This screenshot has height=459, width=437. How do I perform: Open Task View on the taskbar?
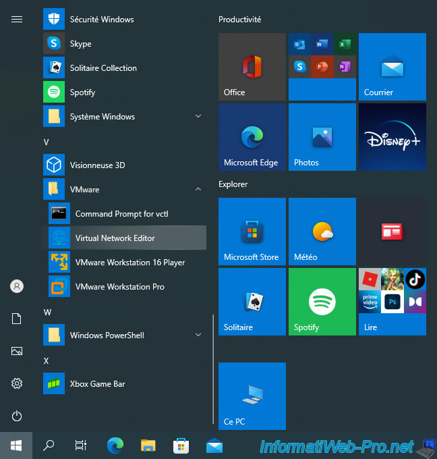tap(81, 445)
